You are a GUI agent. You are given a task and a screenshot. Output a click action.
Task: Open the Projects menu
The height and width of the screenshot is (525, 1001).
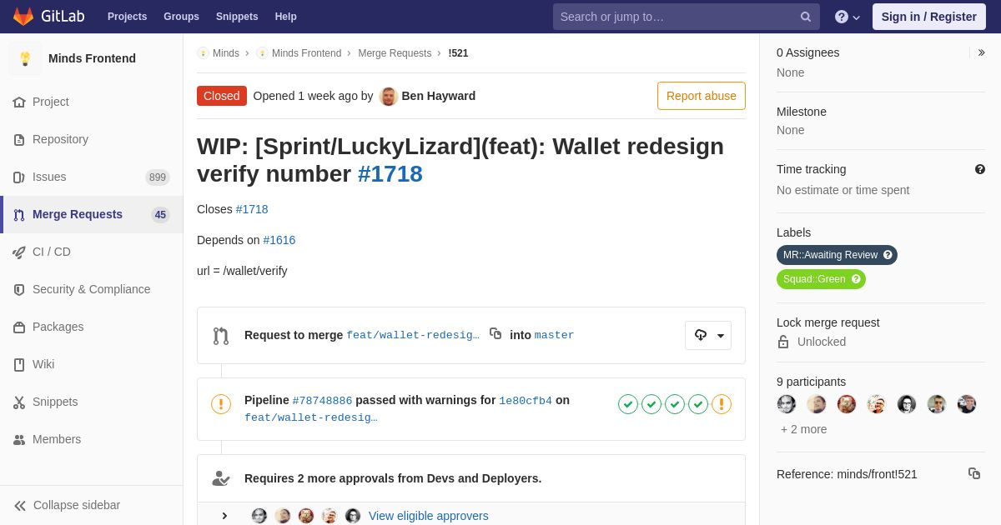click(x=127, y=17)
